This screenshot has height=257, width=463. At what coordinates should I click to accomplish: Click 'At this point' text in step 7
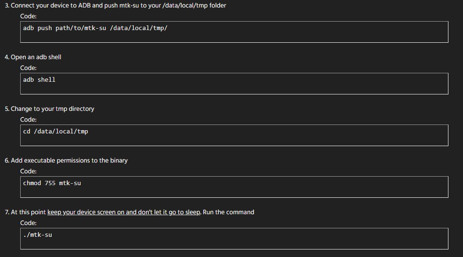(x=28, y=212)
